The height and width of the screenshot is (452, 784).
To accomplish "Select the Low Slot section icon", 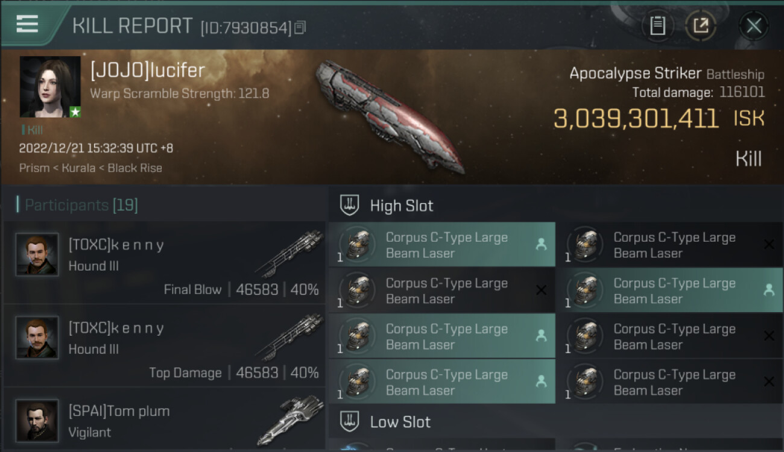I will [x=350, y=421].
